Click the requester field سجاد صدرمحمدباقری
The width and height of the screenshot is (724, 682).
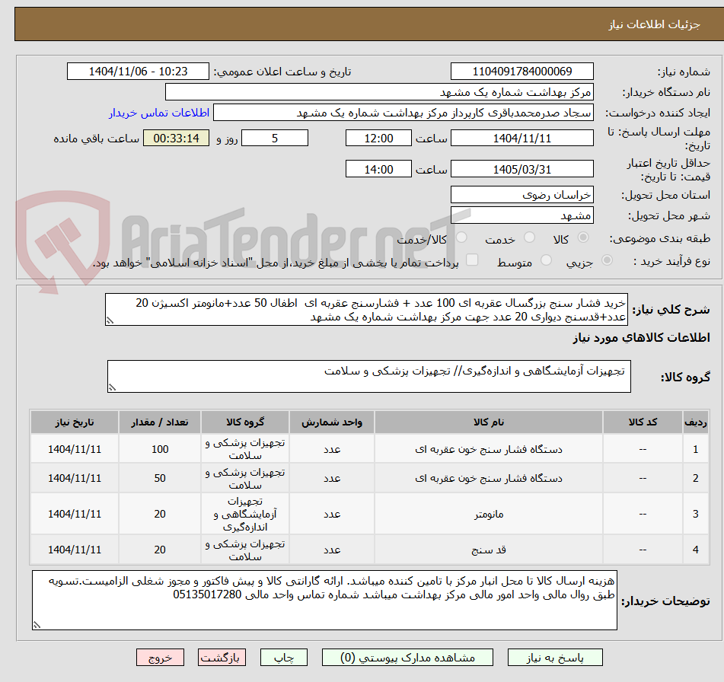coord(403,113)
